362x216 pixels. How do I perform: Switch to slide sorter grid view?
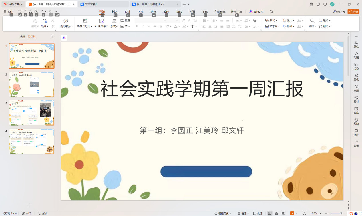click(277, 213)
